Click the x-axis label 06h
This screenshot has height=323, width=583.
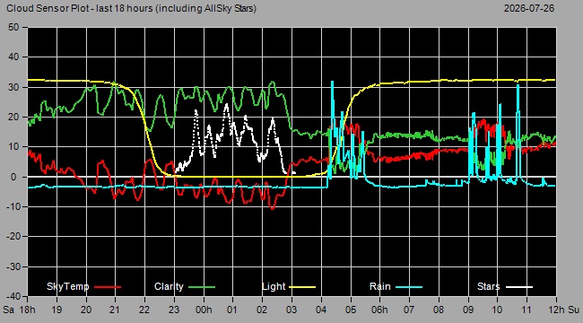click(x=379, y=310)
